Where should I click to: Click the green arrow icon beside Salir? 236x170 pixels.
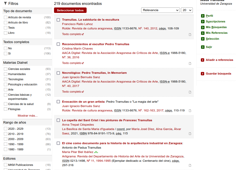click(x=203, y=47)
